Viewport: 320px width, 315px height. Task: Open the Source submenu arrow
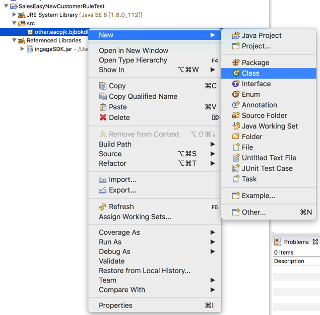[x=213, y=154]
